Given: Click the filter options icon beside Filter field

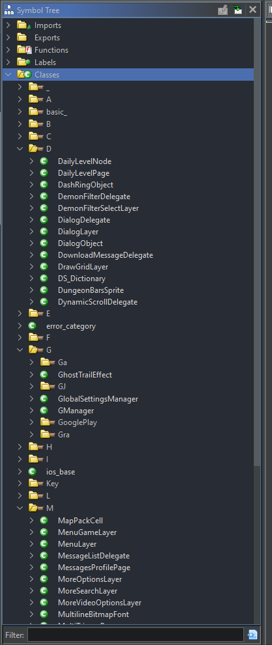Looking at the screenshot, I should click(252, 635).
